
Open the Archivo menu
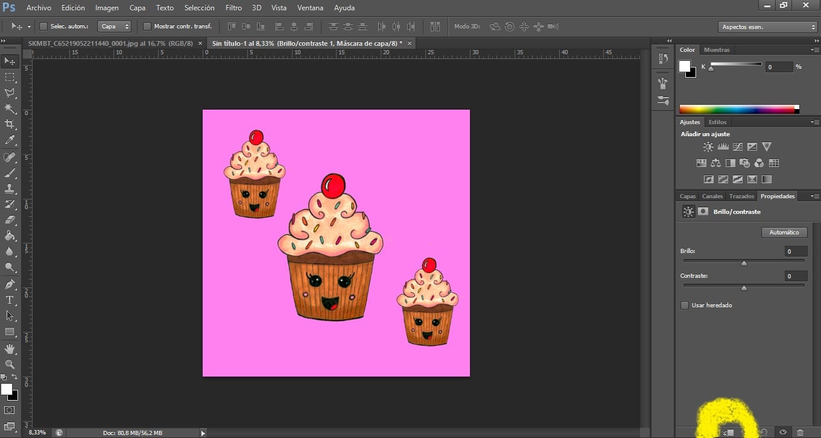click(39, 8)
